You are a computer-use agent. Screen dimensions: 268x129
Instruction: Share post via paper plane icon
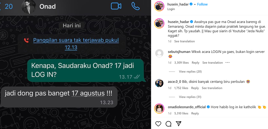point(178,124)
